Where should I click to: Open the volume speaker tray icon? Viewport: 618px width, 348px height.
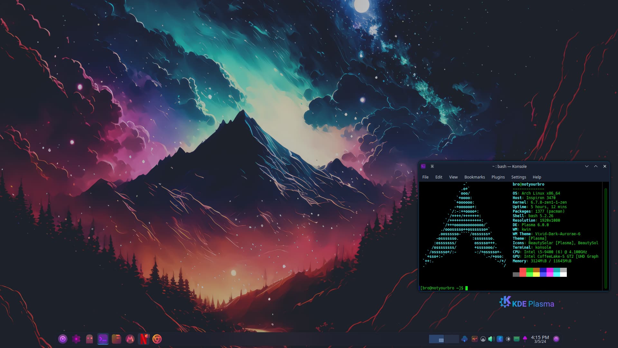491,339
